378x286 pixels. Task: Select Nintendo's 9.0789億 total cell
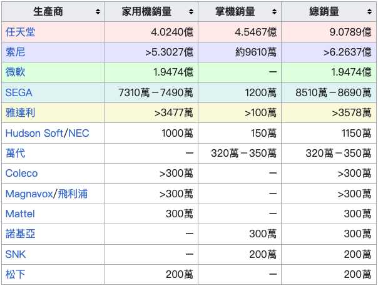(329, 32)
